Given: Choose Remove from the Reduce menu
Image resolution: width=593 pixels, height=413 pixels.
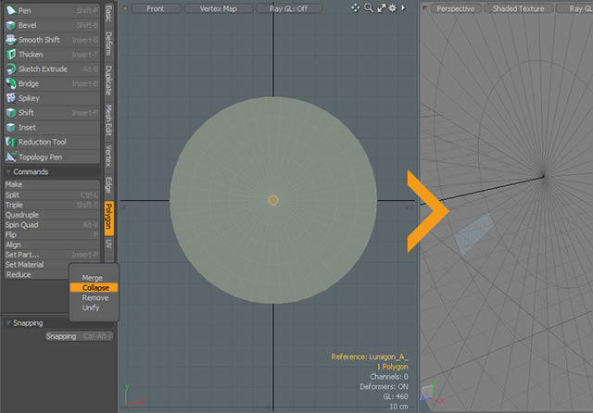Looking at the screenshot, I should 94,298.
